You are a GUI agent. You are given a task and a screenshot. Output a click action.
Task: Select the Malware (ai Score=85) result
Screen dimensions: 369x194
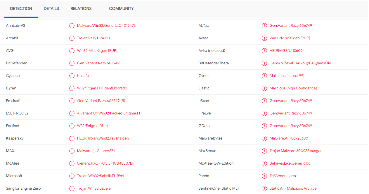click(96, 151)
